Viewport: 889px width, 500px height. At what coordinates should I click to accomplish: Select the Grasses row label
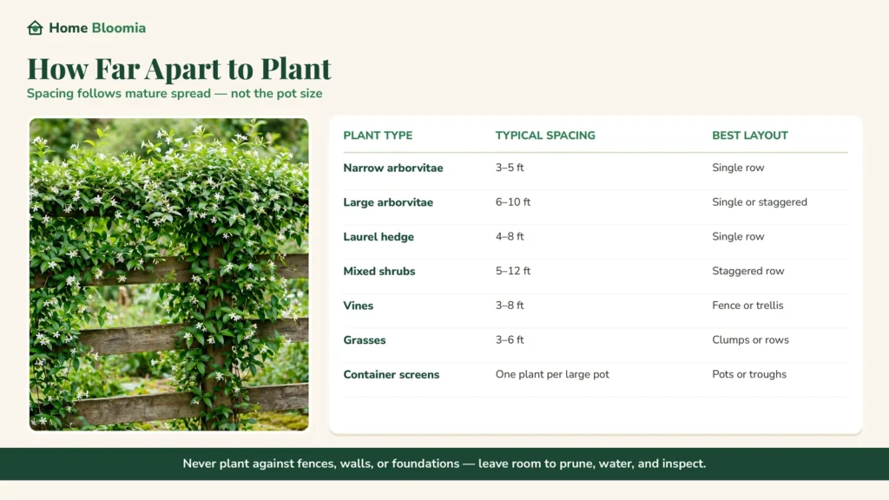364,340
